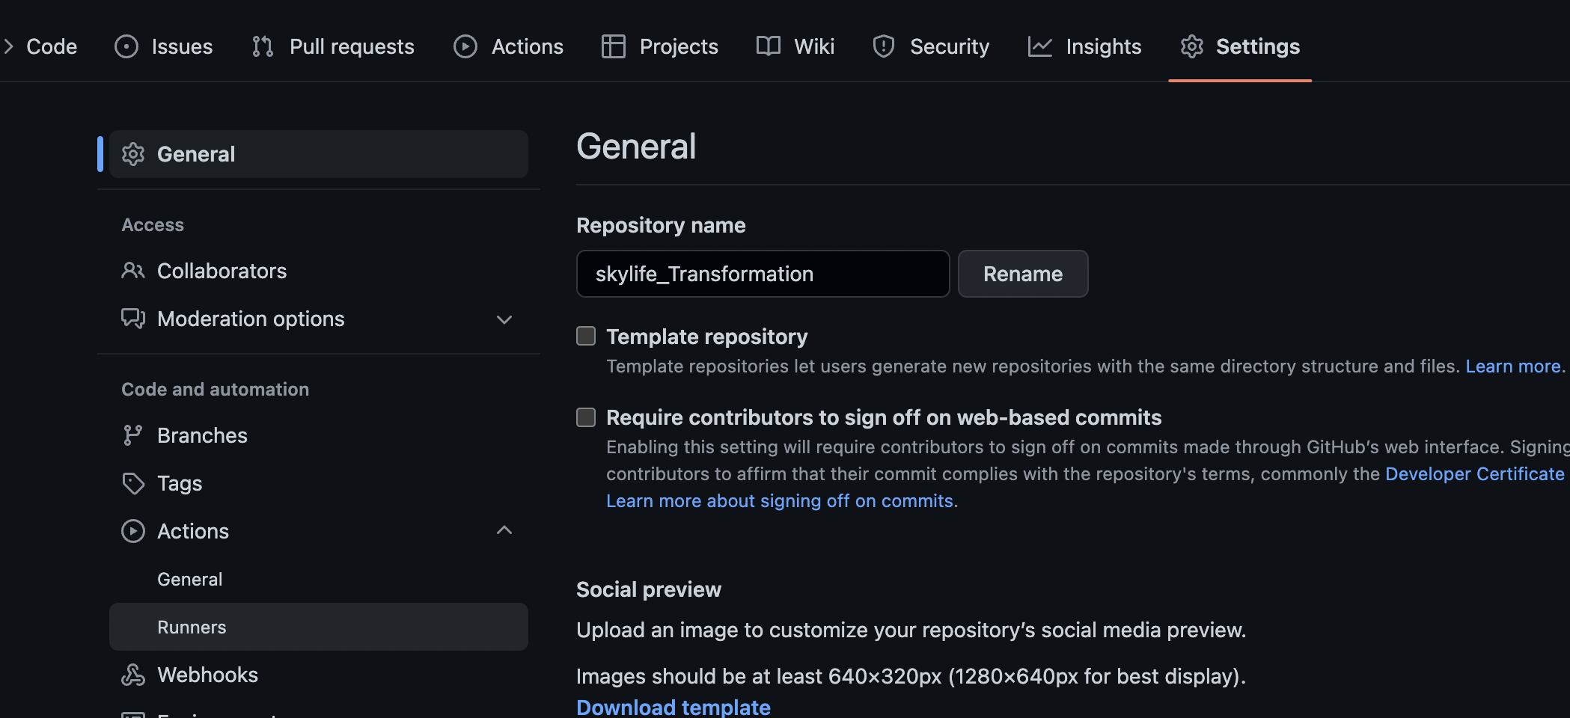Check Require contributors to sign off
Image resolution: width=1570 pixels, height=718 pixels.
tap(586, 417)
